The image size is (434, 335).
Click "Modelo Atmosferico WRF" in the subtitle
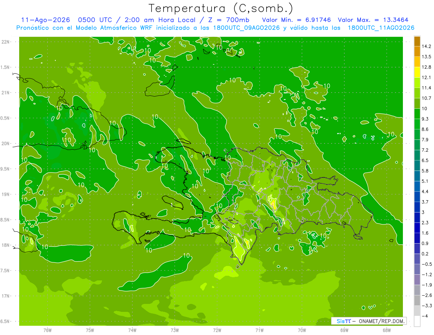point(115,28)
